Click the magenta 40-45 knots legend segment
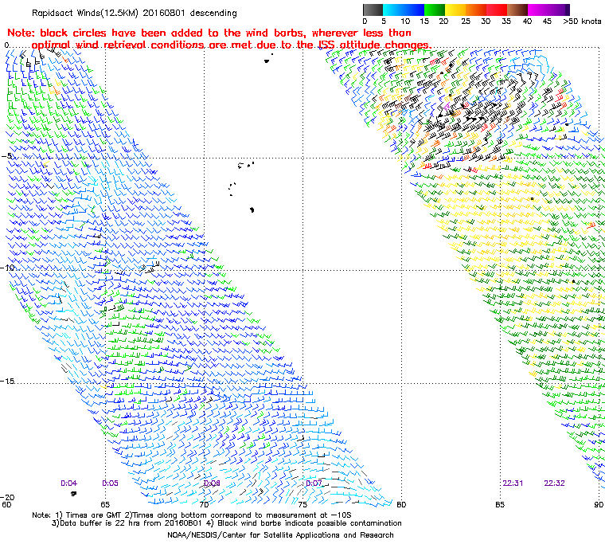Screen dimensions: 605x548 click(539, 10)
